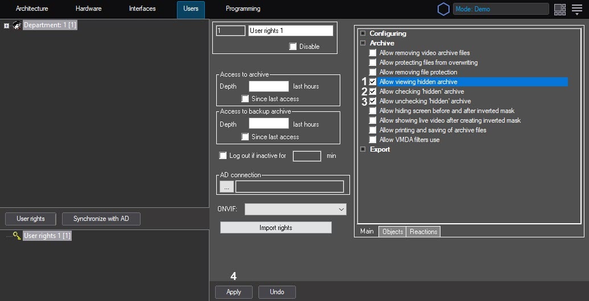Image resolution: width=589 pixels, height=301 pixels.
Task: Enable Log out if inactive checkbox
Action: [223, 156]
